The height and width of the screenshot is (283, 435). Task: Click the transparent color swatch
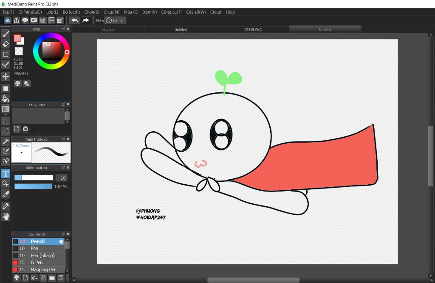coord(19,51)
